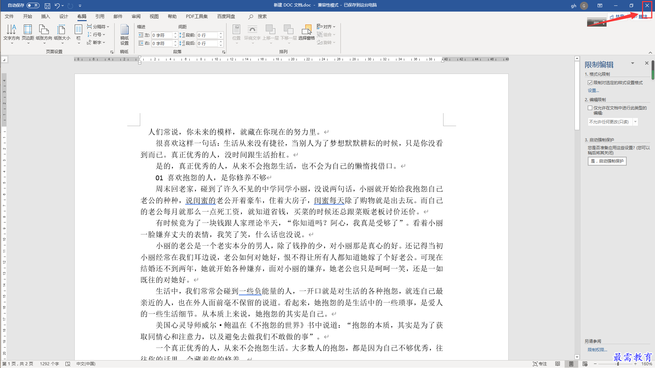This screenshot has width=655, height=368.
Task: Click the 环绕文字 wrap text icon
Action: (x=252, y=29)
